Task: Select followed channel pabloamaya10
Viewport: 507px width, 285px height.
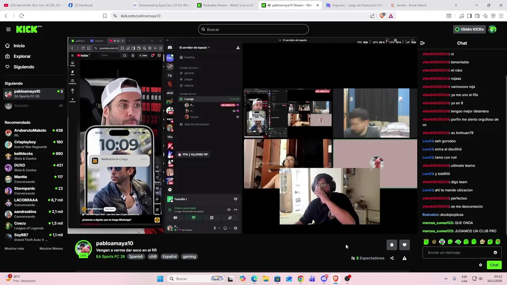Action: (34, 94)
